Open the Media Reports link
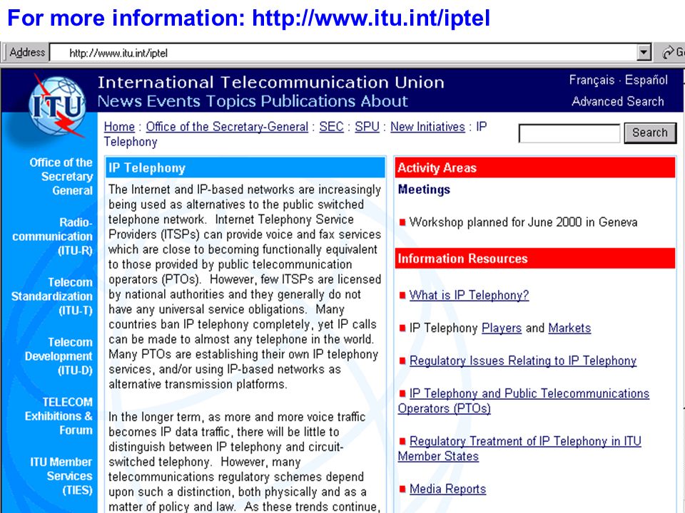Image resolution: width=685 pixels, height=513 pixels. [x=448, y=489]
